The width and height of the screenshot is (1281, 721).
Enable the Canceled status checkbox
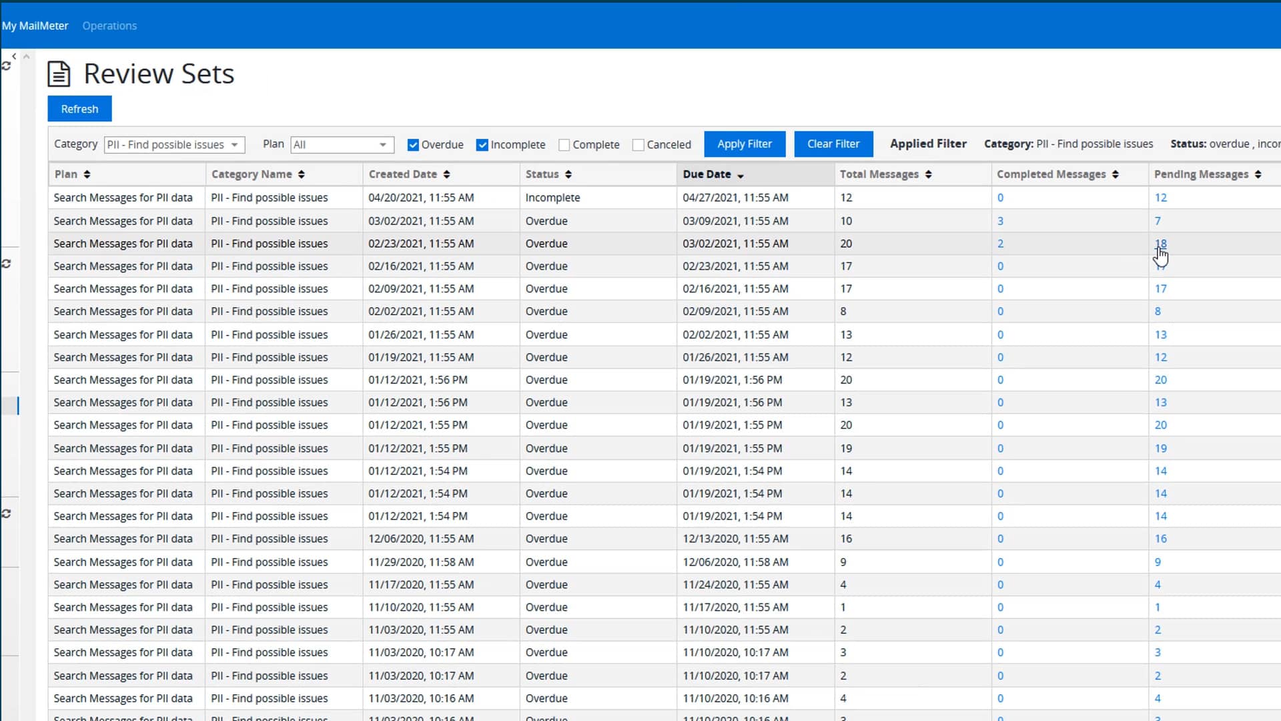[x=638, y=144]
